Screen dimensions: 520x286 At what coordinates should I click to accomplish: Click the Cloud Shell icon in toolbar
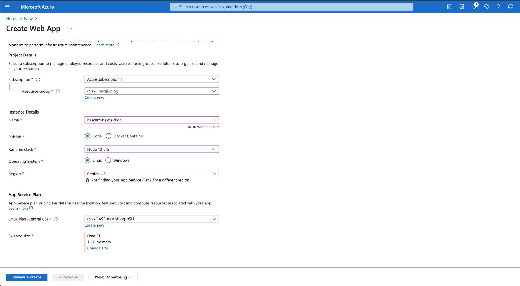[x=451, y=6]
